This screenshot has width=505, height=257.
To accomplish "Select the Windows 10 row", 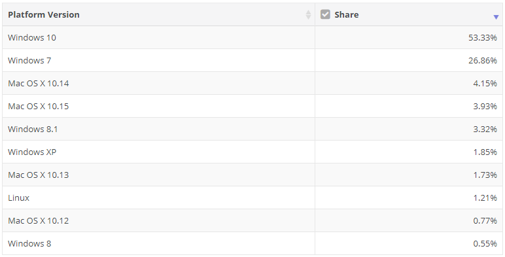I will tap(252, 37).
